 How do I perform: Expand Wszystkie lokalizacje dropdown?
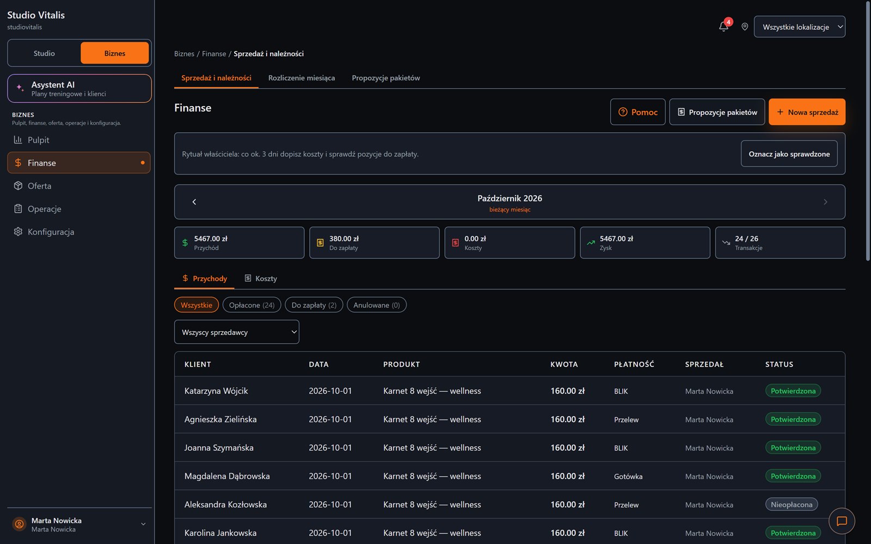pos(799,27)
